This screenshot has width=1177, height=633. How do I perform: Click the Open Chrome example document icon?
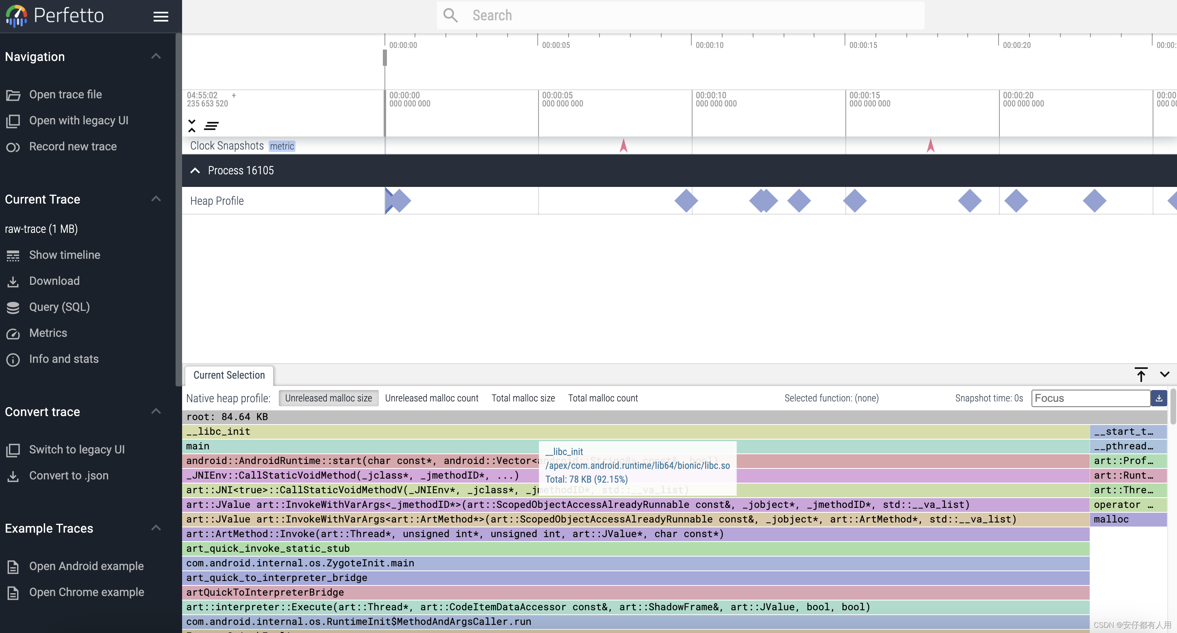pyautogui.click(x=13, y=592)
